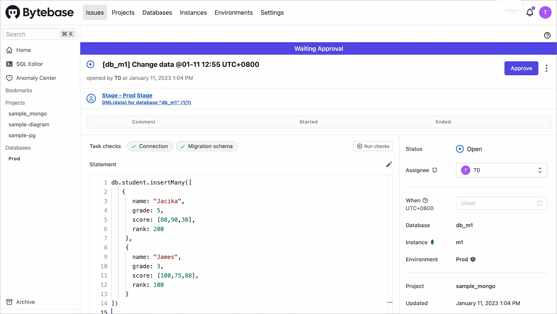This screenshot has height=314, width=557.
Task: Click the db_m1 database value
Action: pyautogui.click(x=464, y=225)
